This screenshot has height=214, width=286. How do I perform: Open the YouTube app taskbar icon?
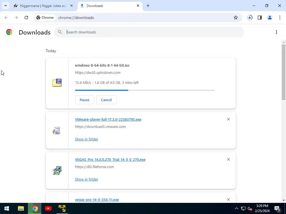[x=48, y=208]
